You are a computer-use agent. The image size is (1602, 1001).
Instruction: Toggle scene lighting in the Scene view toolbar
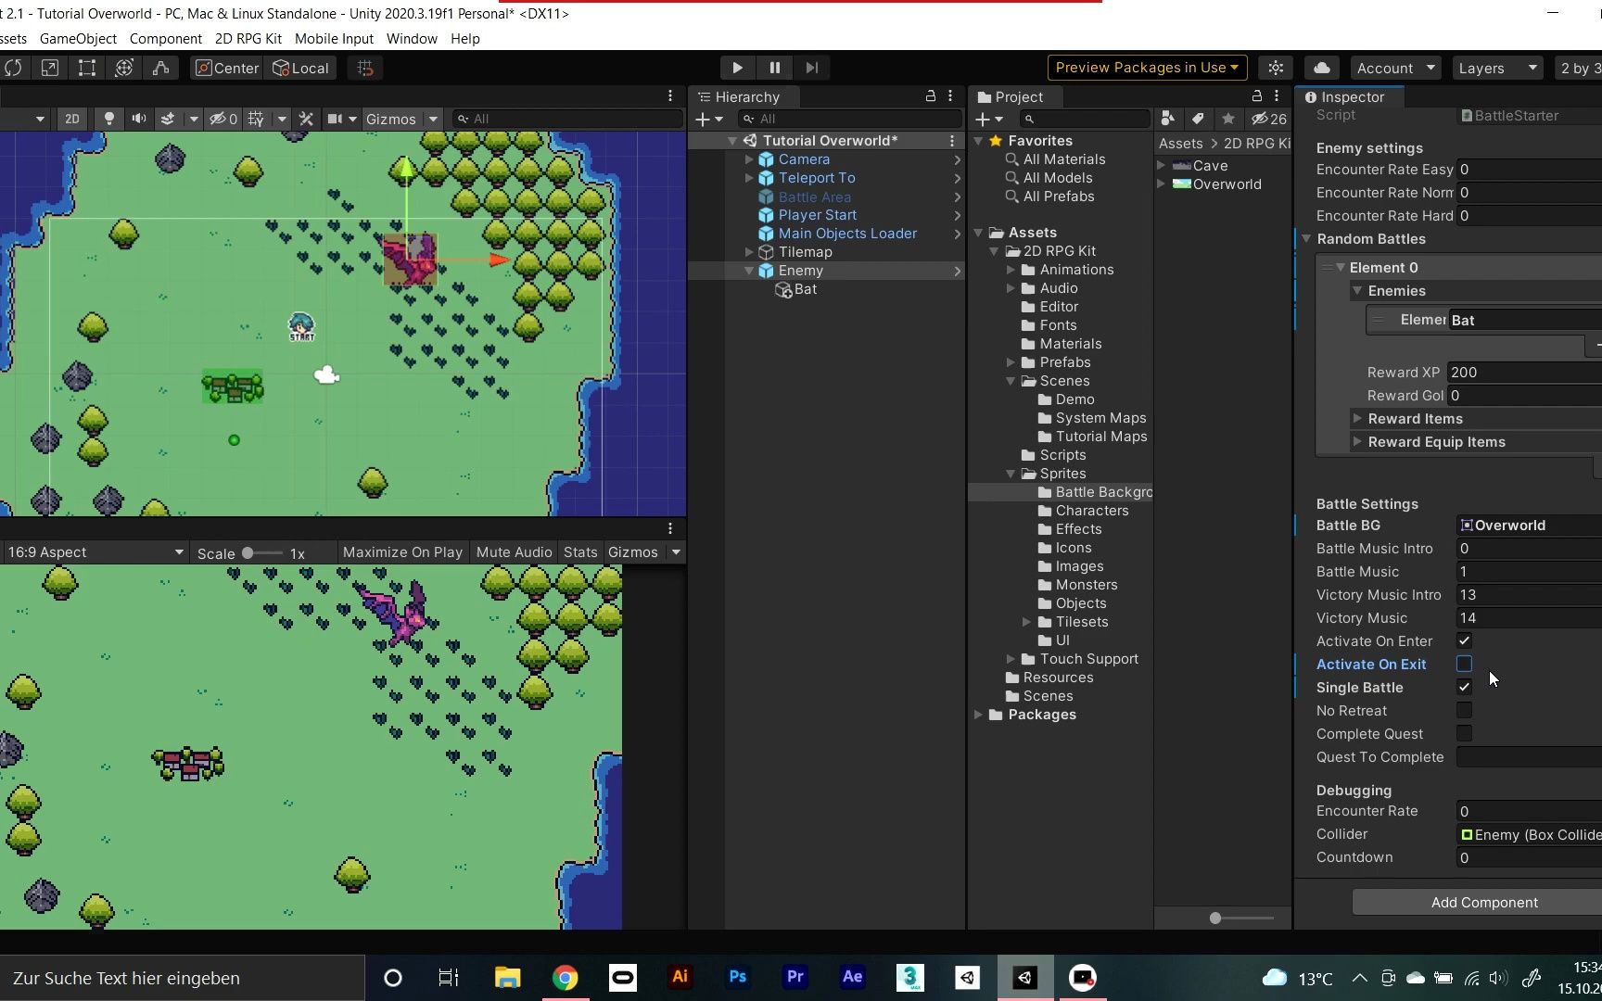(x=109, y=119)
